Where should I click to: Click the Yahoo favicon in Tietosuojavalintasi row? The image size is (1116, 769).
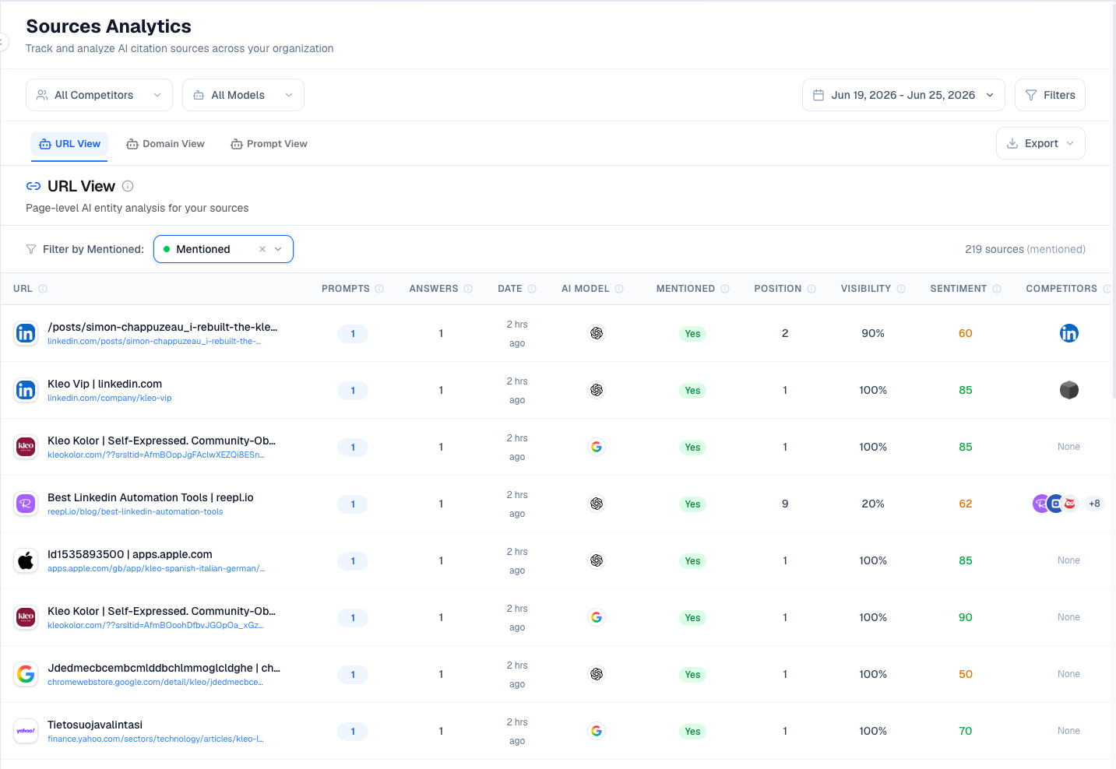coord(26,731)
